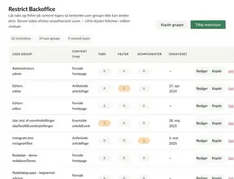Open Rediger for Editors Forside row
This screenshot has width=234, height=179.
202,106
